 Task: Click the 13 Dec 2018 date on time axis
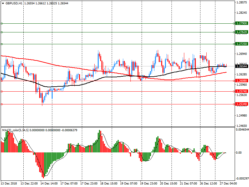click(9, 184)
